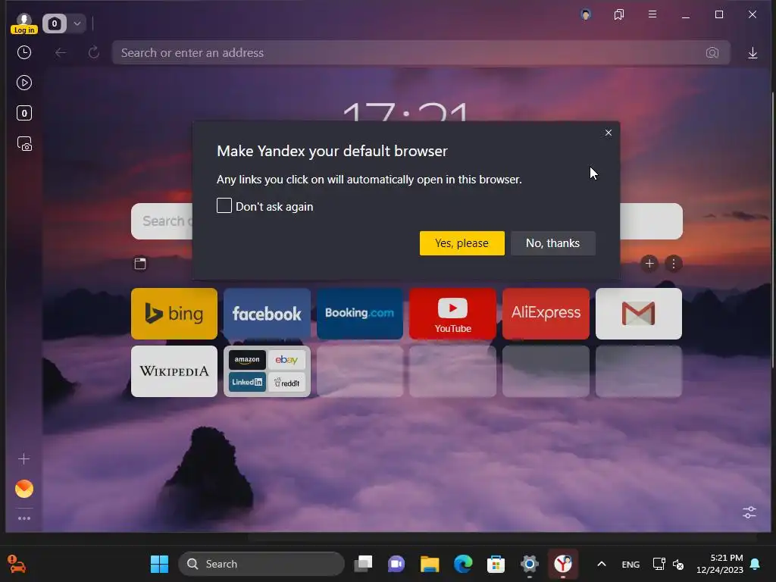This screenshot has height=582, width=776.
Task: Open the eBay shortcut in folder tile
Action: pos(286,360)
